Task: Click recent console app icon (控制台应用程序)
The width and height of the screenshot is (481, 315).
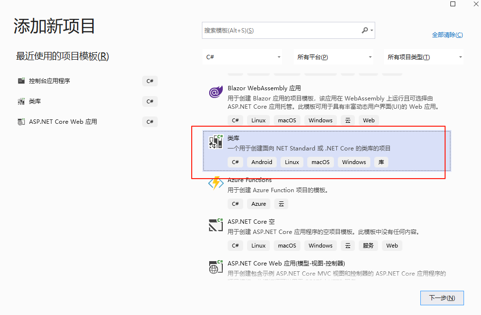Action: click(21, 81)
